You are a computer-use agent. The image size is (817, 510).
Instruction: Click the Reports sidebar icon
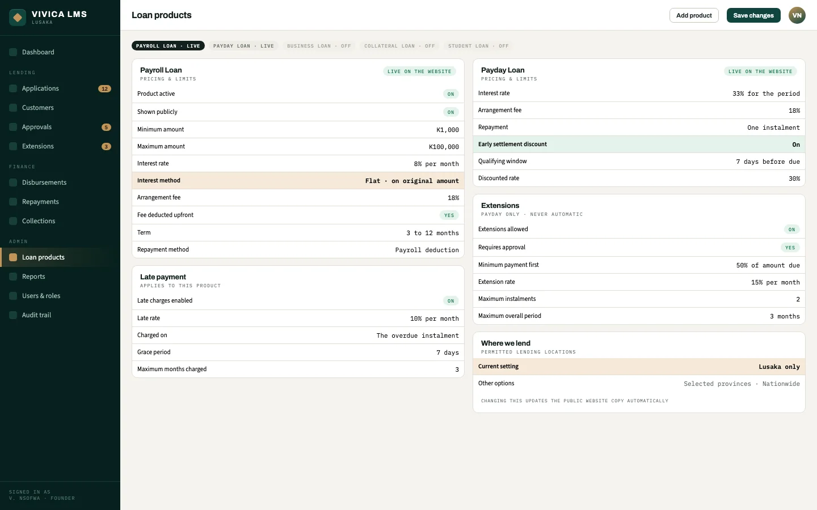(x=13, y=277)
